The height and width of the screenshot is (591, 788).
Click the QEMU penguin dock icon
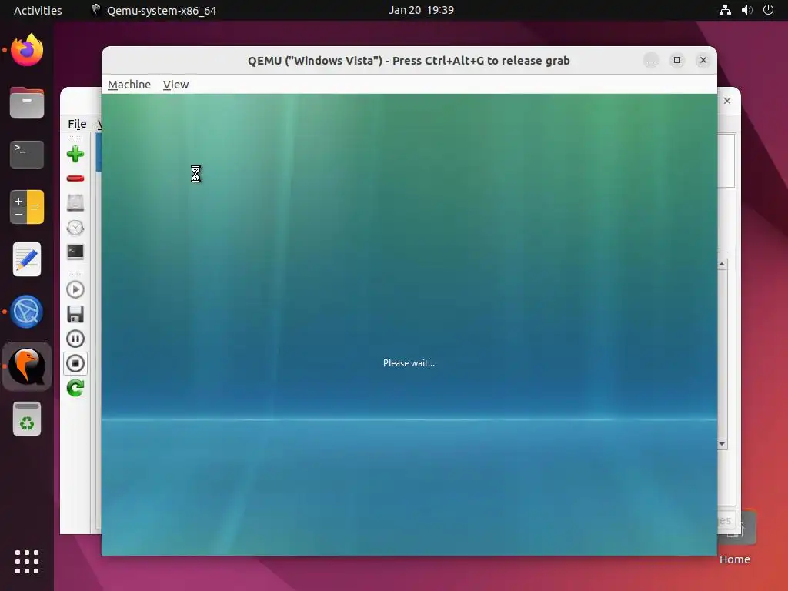[27, 366]
